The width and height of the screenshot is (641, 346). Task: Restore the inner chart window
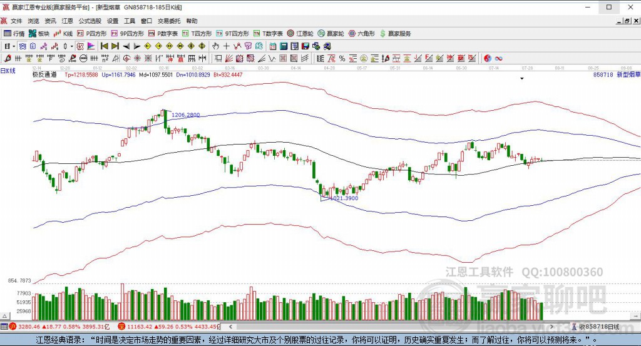coord(627,21)
